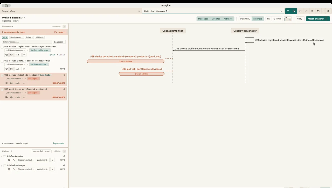The image size is (332, 188).
Task: Hide the USB device registered message
Action: click(x=7, y=55)
